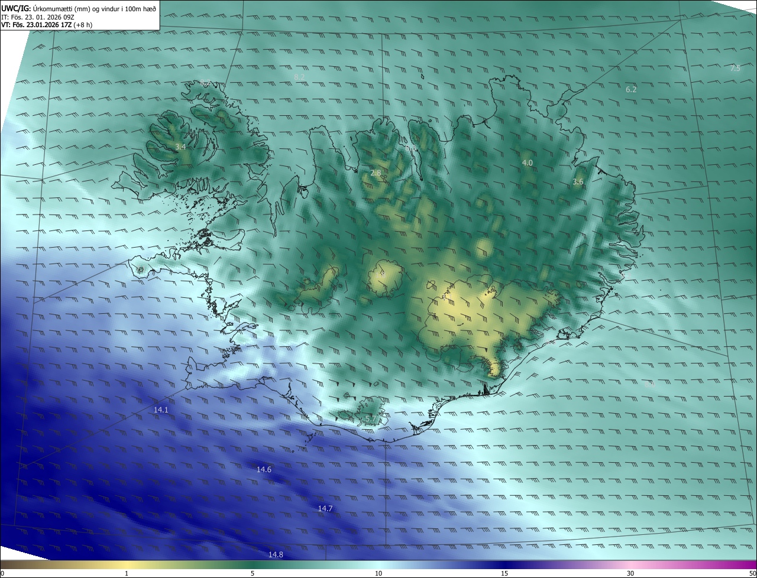
Task: Click the 14.7 value on the map
Action: 325,508
